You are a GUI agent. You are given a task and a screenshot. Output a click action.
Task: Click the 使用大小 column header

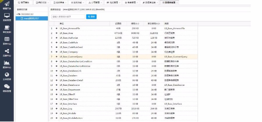pos(135,24)
